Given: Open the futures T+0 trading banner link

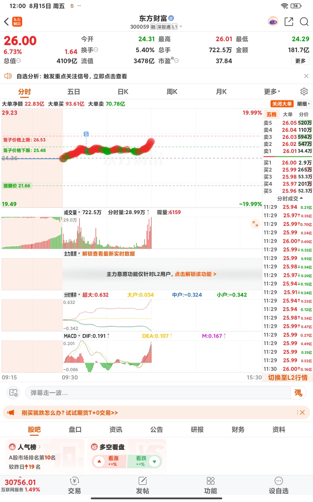Looking at the screenshot, I should point(70,413).
